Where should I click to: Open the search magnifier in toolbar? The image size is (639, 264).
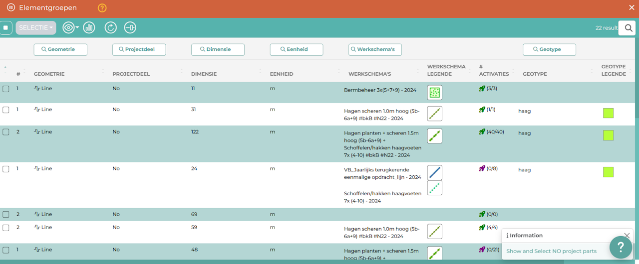coord(627,28)
